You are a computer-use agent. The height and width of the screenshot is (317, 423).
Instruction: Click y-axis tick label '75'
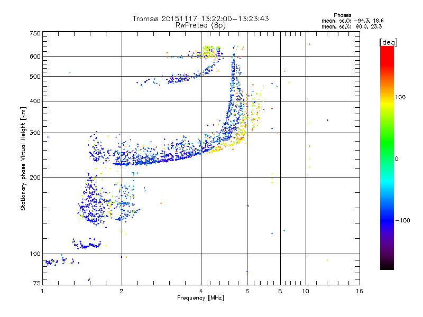(x=37, y=283)
